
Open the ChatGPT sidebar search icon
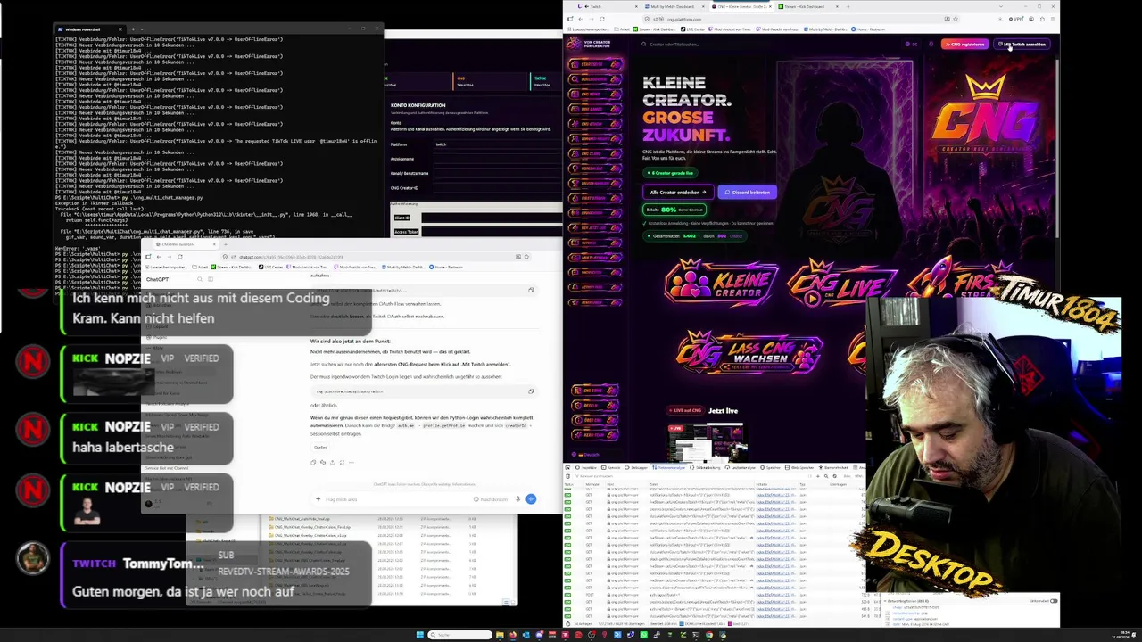(x=200, y=279)
